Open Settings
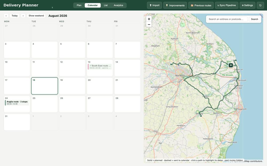This screenshot has height=166, width=267. (x=248, y=5)
